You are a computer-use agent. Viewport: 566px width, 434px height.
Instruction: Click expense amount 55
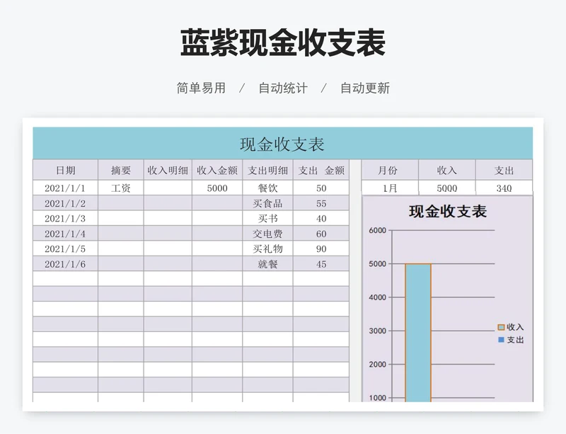321,203
